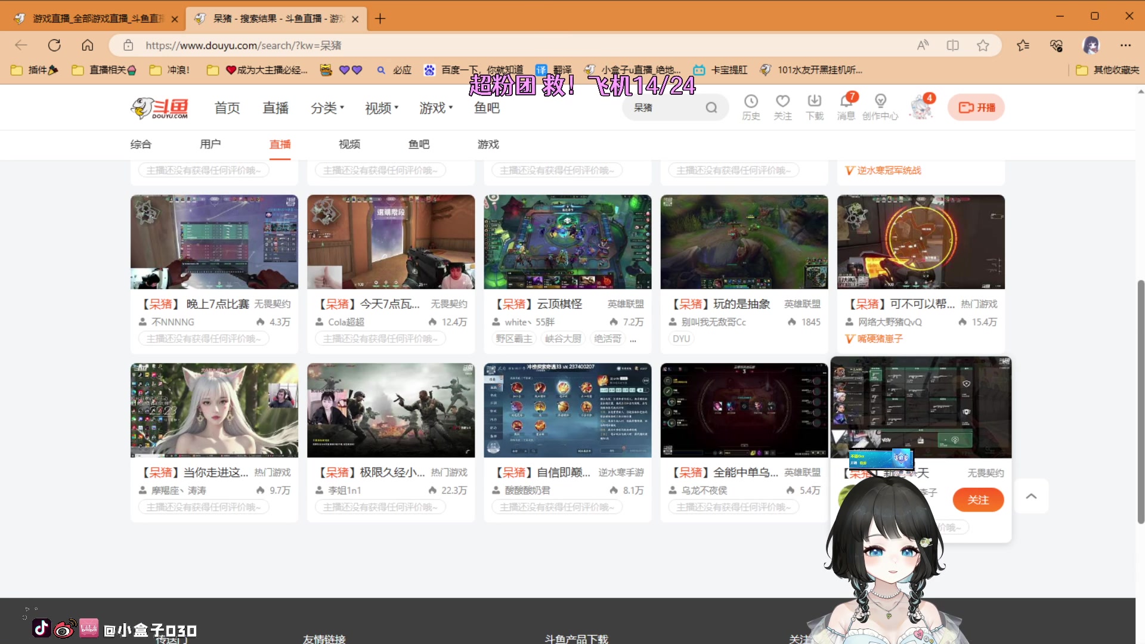
Task: Open the 创作中心 creator center icon
Action: 880,106
